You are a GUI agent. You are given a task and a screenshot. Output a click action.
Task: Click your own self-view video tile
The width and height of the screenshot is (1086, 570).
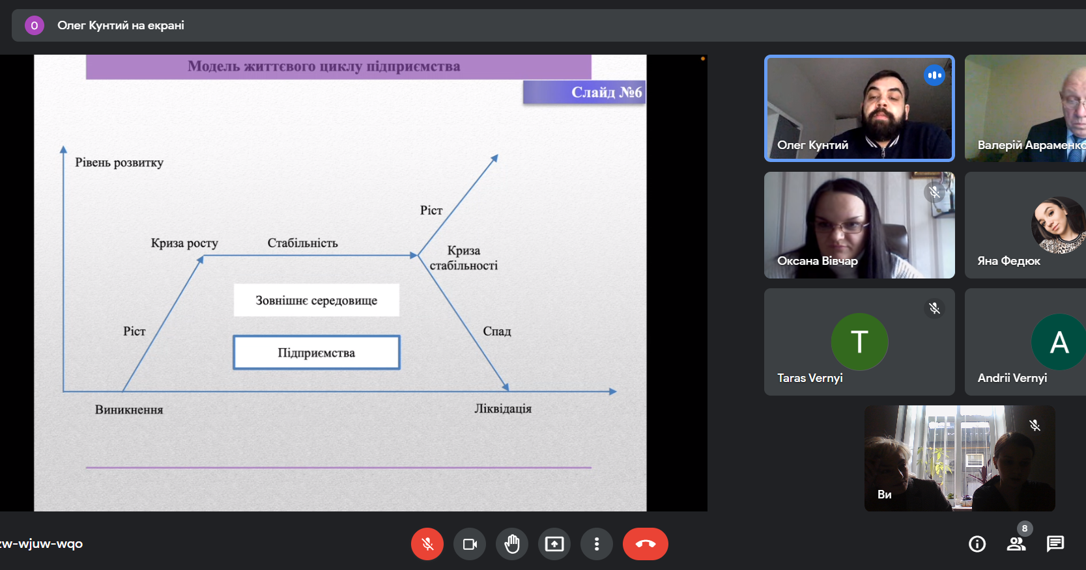tap(959, 458)
